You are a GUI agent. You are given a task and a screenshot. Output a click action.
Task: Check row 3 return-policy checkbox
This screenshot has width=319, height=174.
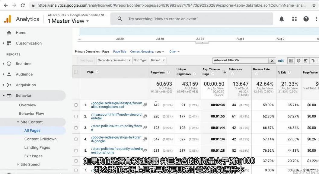76,128
